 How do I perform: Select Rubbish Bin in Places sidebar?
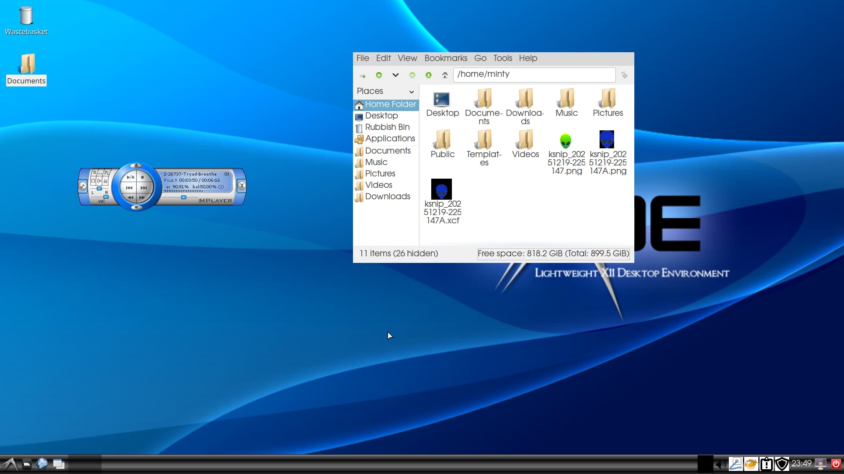point(387,127)
